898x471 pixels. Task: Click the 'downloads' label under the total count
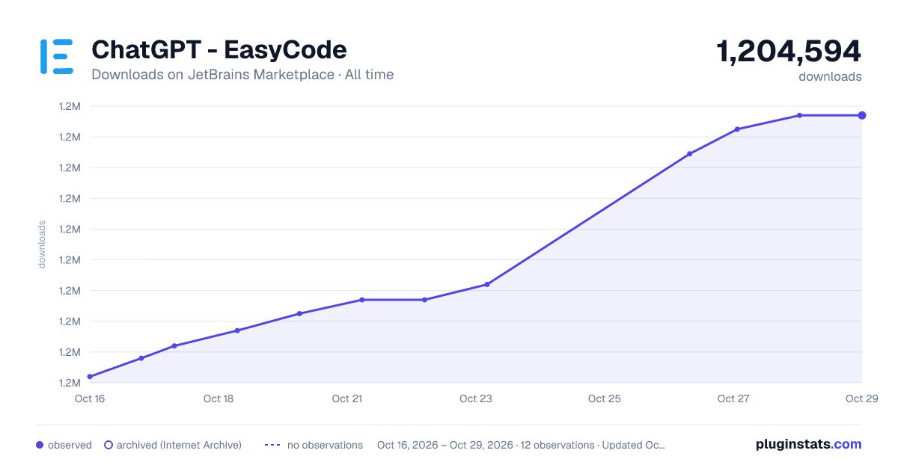830,76
